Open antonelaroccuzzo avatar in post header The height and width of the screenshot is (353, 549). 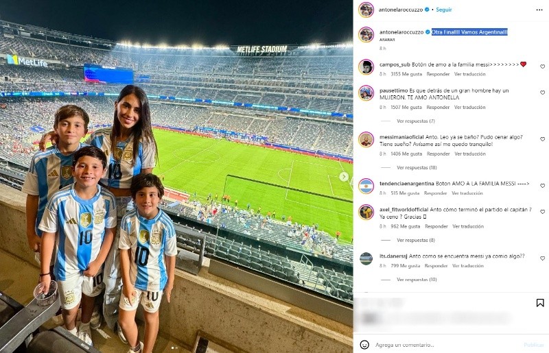(366, 10)
